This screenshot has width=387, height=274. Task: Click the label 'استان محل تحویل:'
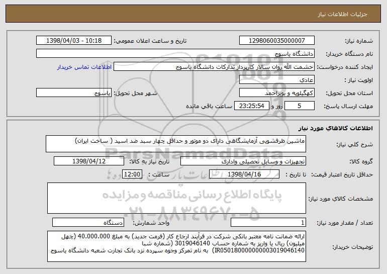point(350,94)
